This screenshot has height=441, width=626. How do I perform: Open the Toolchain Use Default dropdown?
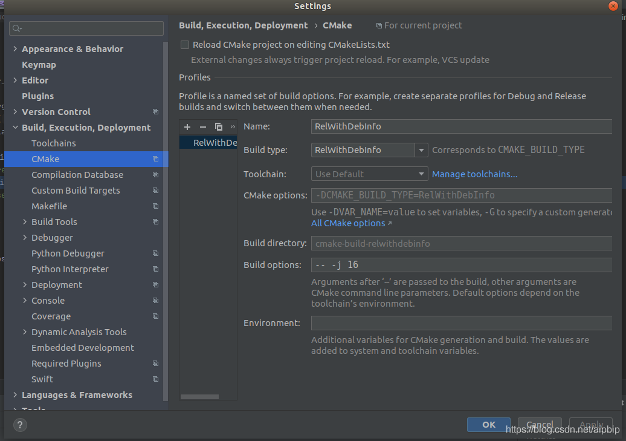(x=369, y=174)
